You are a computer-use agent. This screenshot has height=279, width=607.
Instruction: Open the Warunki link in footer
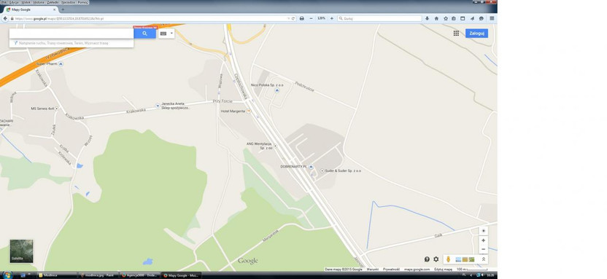(x=372, y=270)
